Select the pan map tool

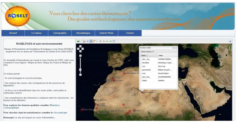click(87, 41)
